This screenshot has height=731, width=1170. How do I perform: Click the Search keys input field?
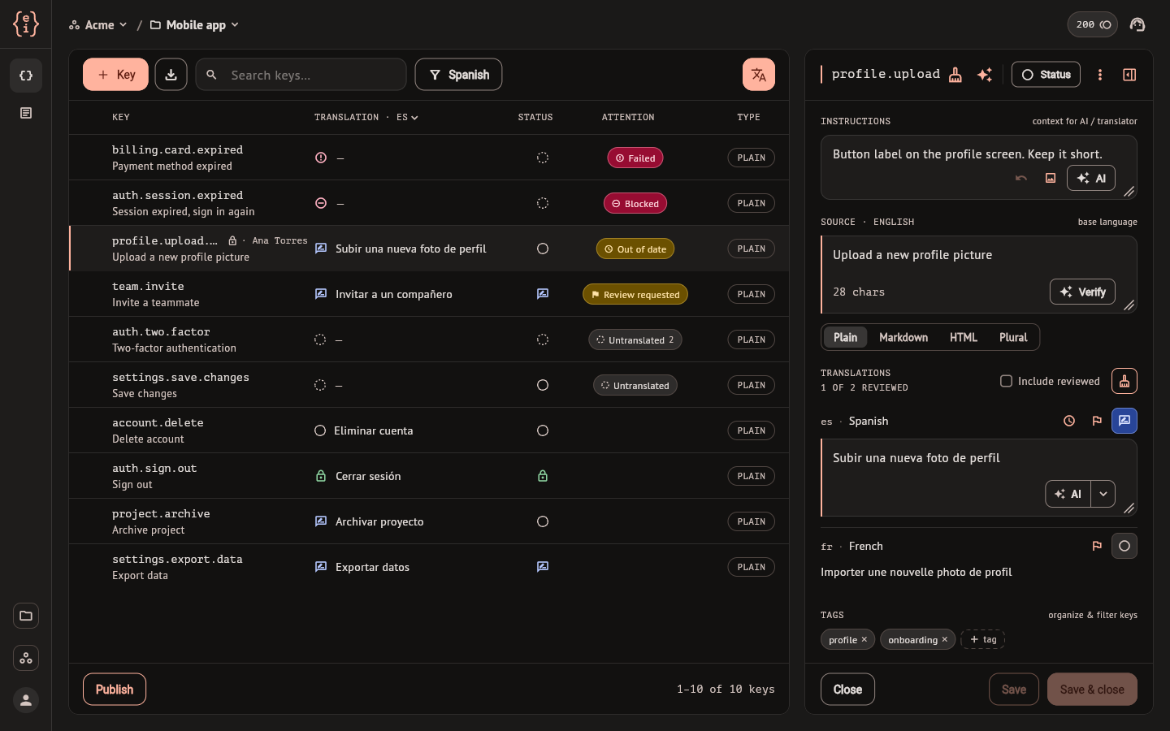point(301,75)
